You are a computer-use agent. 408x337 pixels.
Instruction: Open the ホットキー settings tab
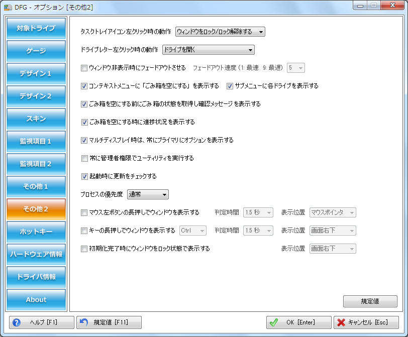[x=36, y=232]
